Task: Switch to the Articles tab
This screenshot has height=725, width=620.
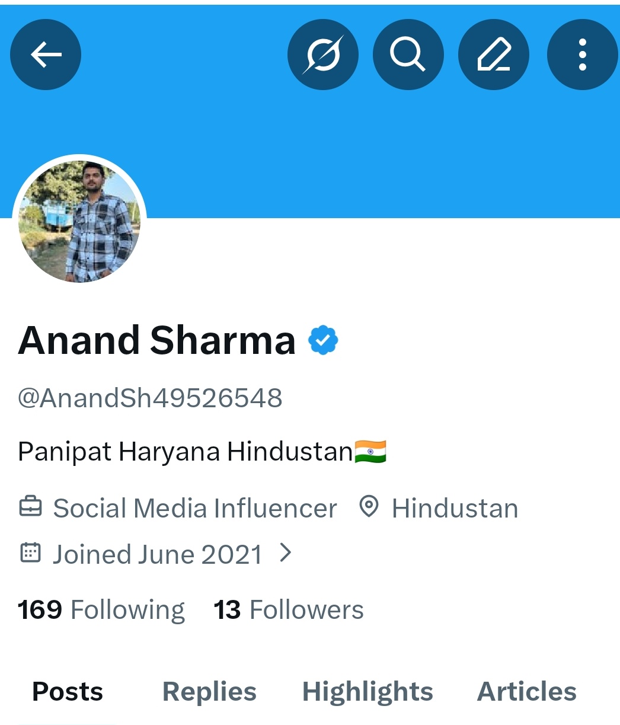Action: tap(527, 692)
